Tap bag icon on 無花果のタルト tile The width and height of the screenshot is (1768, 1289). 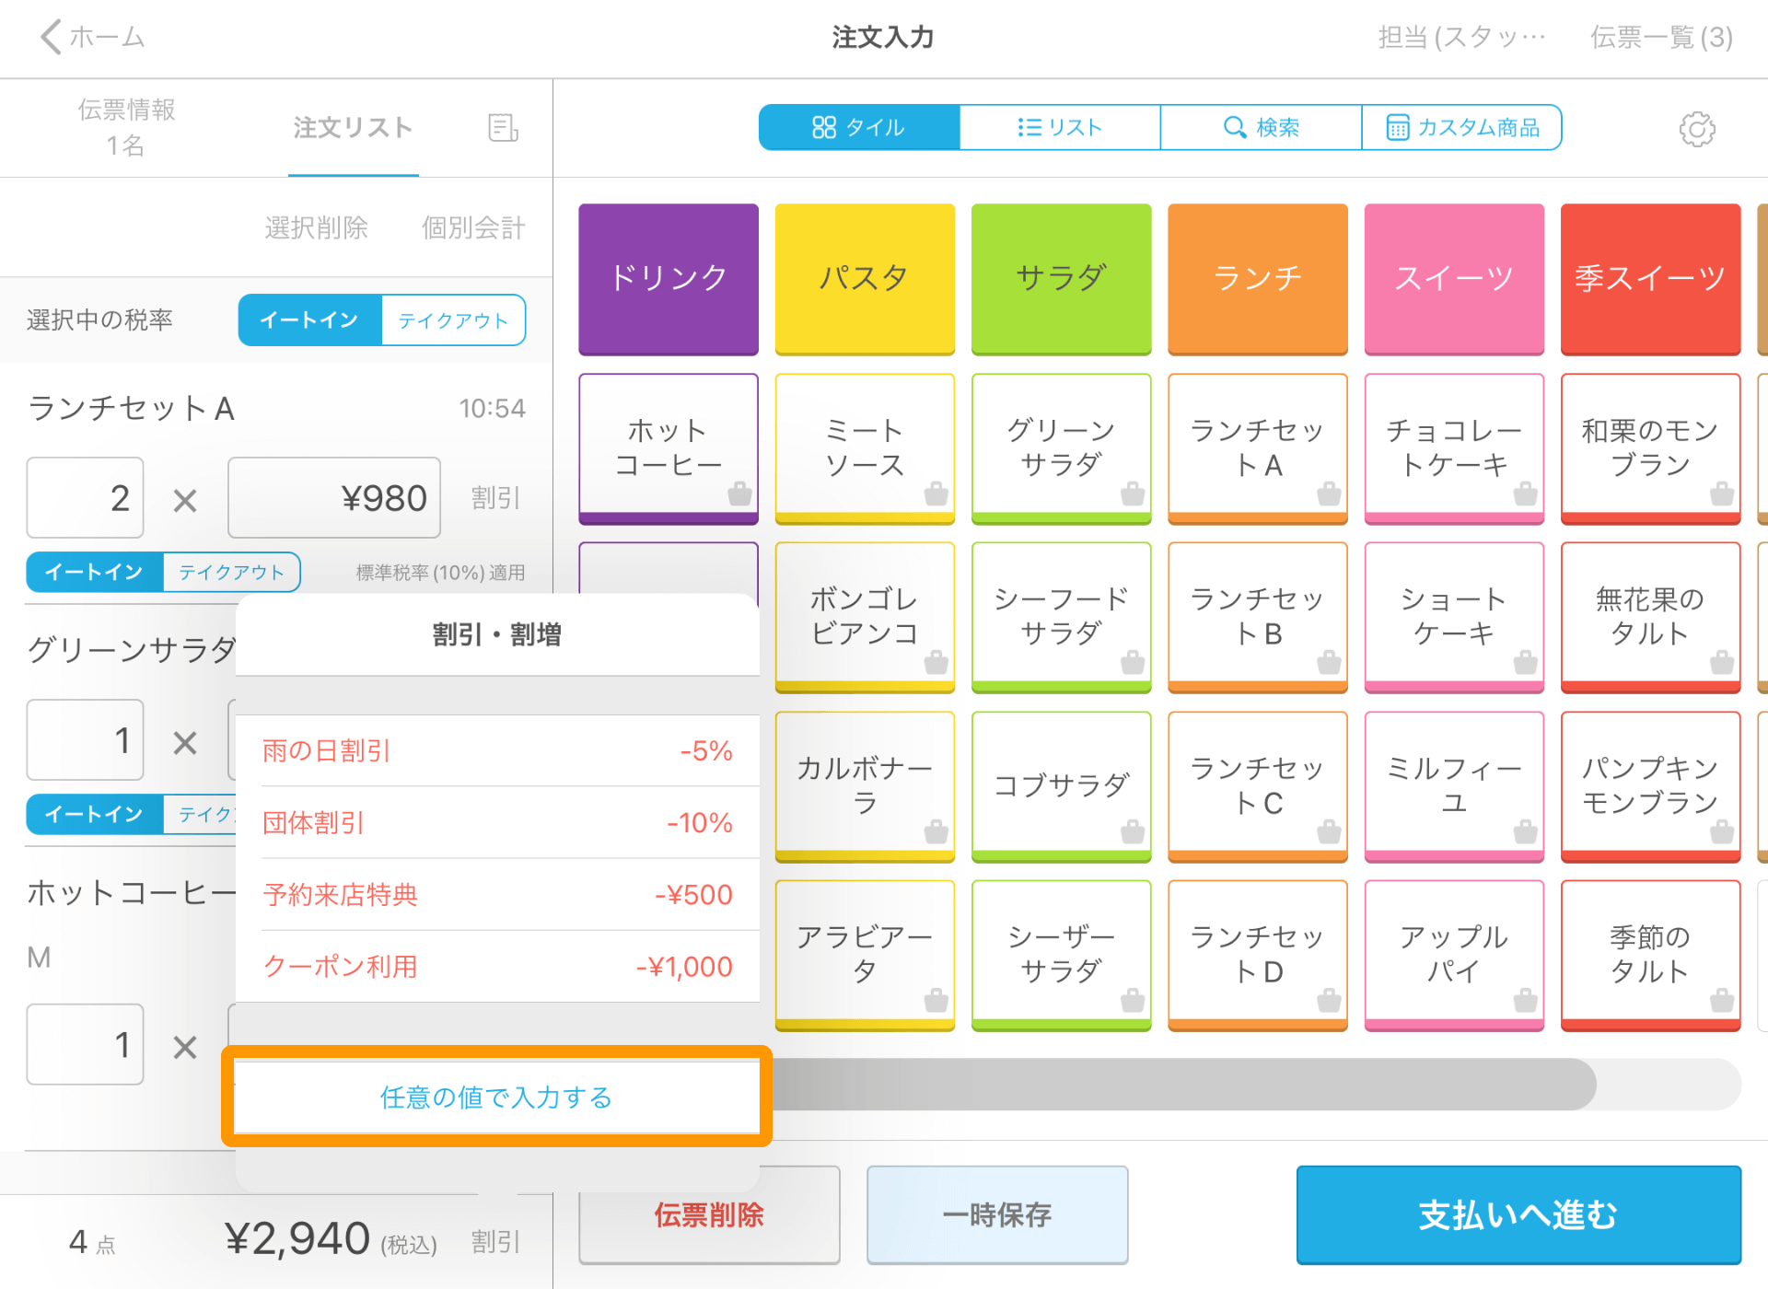1721,662
